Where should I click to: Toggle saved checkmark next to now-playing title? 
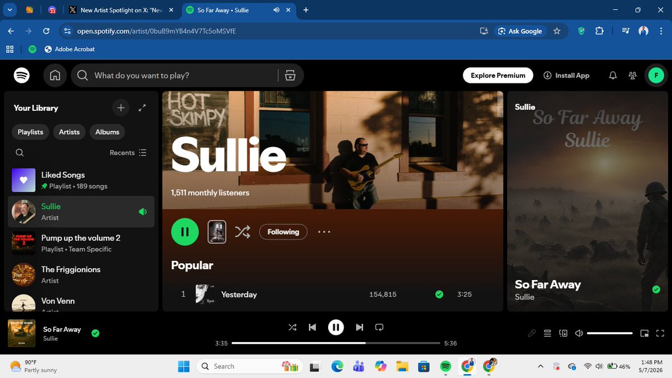tap(95, 333)
